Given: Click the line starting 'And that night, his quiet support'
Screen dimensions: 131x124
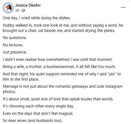Looking at the screenshot, I should (62, 74).
